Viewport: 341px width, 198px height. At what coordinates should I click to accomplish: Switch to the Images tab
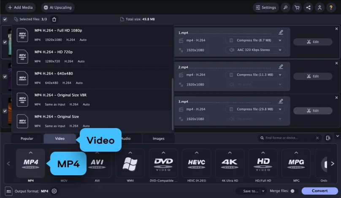159,138
